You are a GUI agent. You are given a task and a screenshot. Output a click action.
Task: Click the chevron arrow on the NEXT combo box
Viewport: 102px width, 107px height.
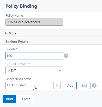[x=60, y=70]
